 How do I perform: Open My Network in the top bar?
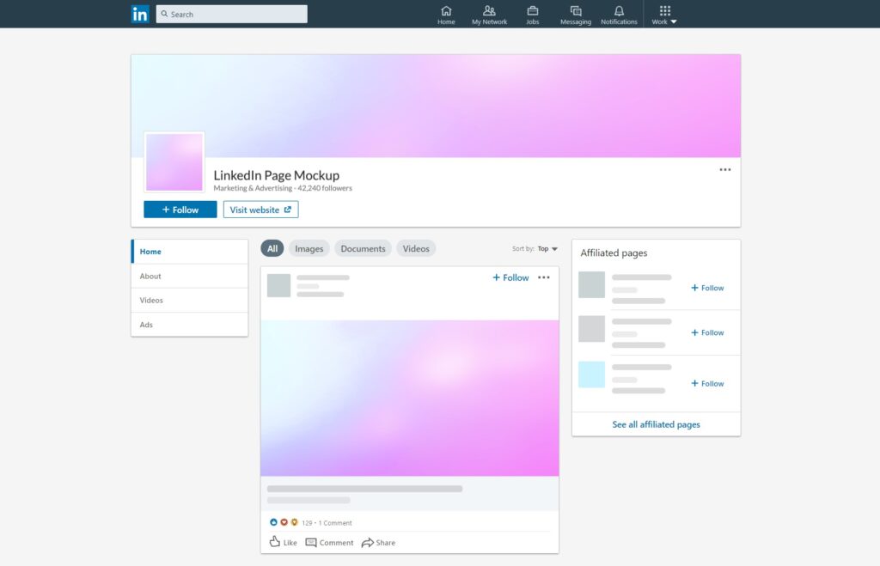pos(489,15)
